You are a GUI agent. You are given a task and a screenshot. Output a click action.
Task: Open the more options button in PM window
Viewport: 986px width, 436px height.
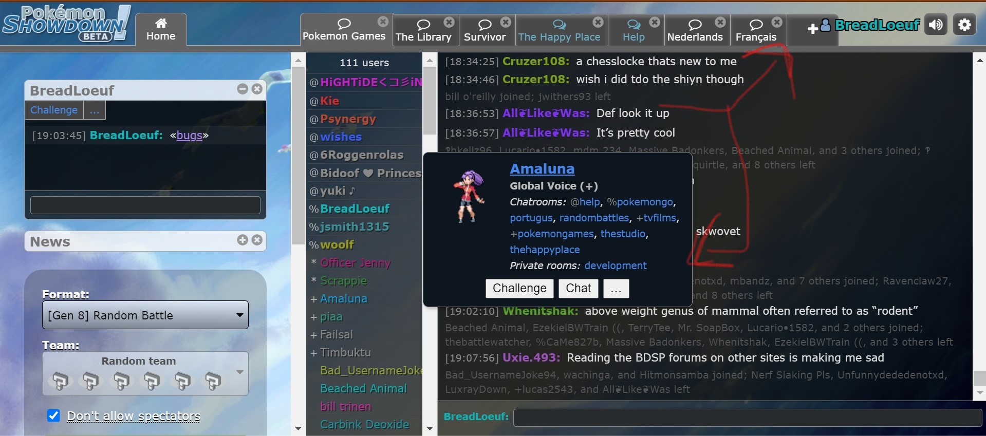coord(95,110)
